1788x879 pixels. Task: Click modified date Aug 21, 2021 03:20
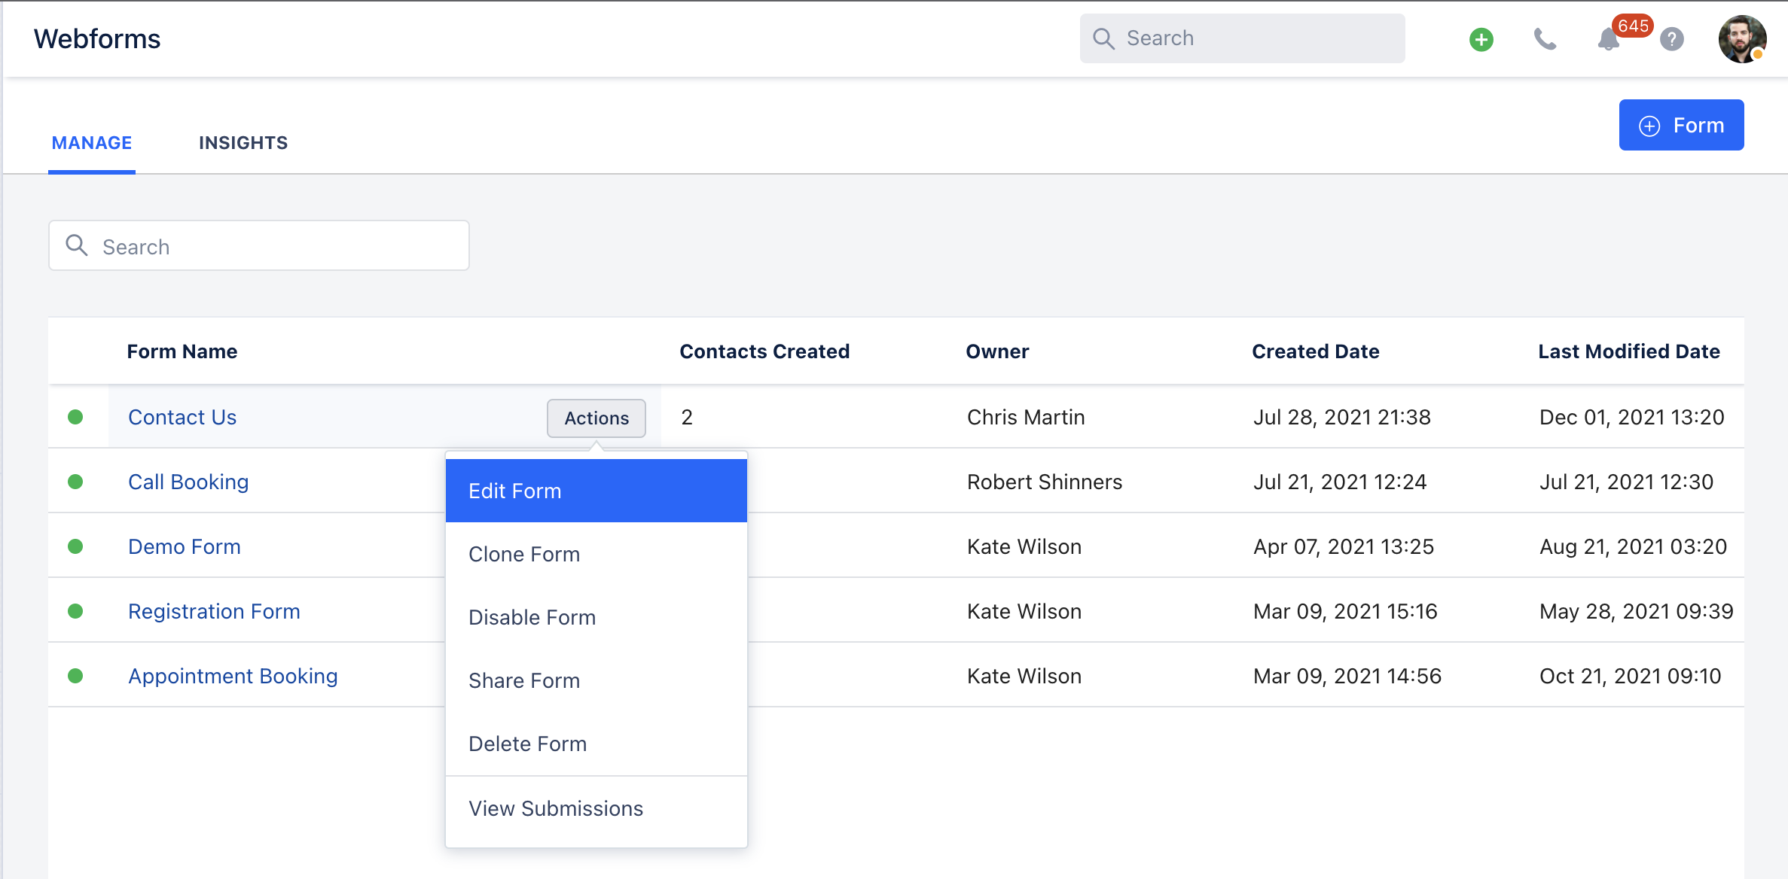tap(1633, 546)
